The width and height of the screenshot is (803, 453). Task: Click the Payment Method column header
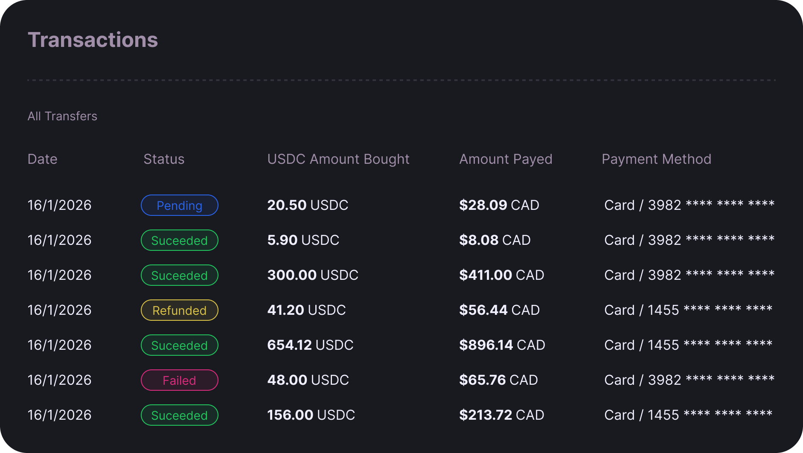(x=656, y=159)
